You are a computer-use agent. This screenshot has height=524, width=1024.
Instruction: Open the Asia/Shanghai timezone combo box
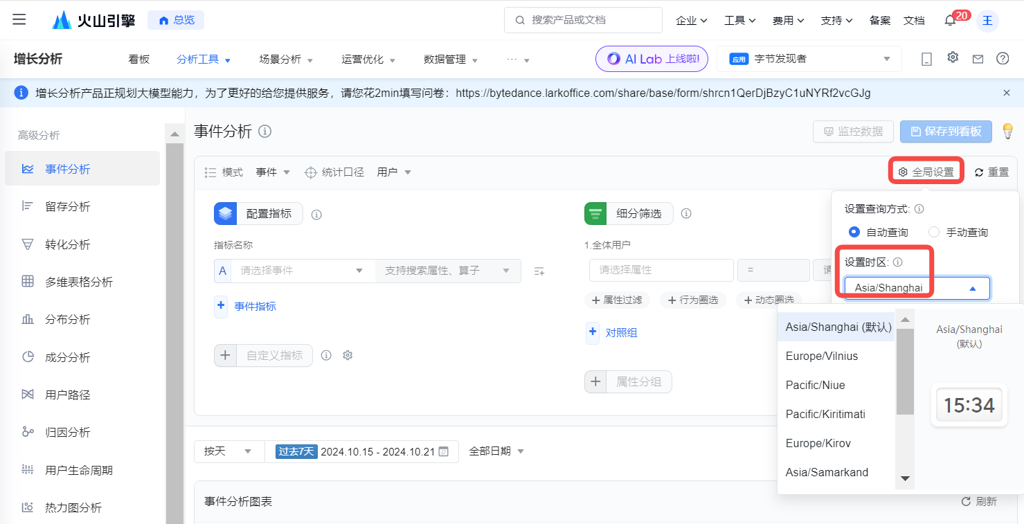[917, 288]
